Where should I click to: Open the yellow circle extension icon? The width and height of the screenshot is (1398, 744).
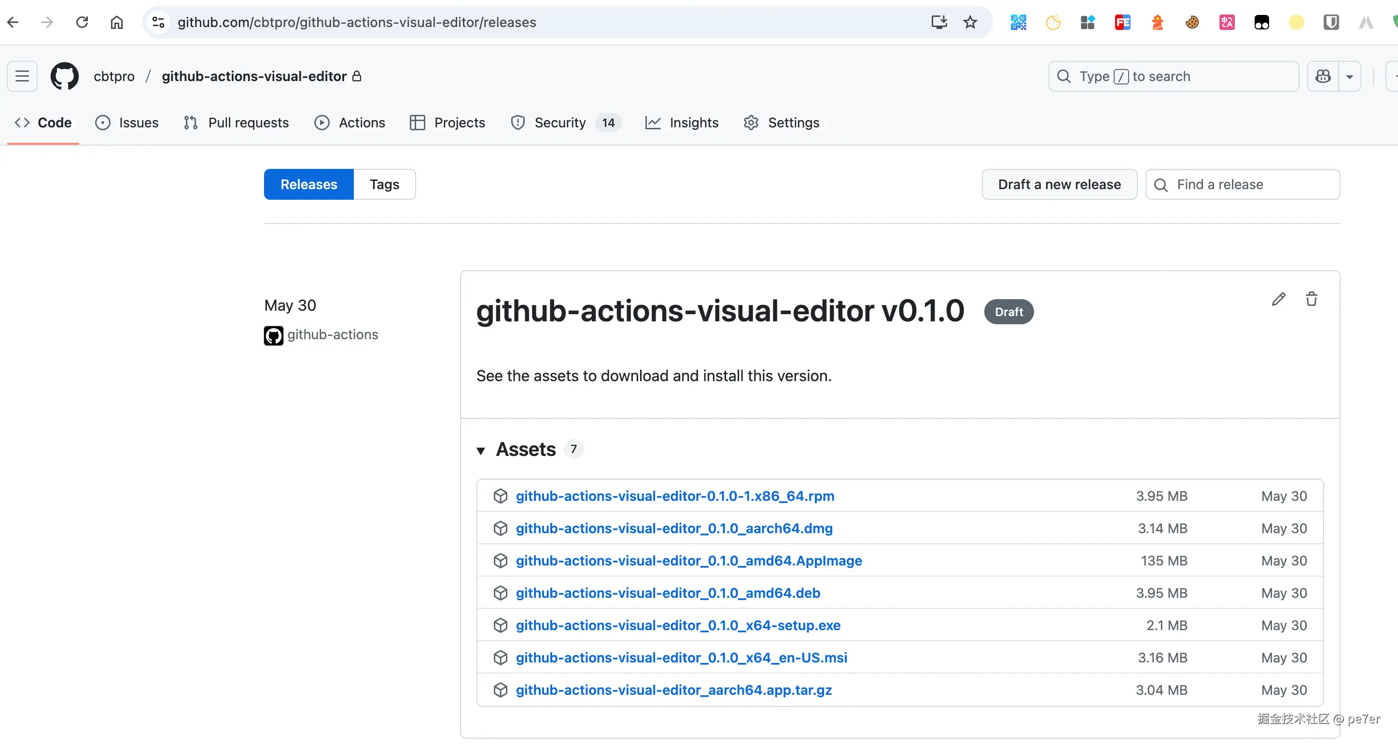coord(1296,22)
